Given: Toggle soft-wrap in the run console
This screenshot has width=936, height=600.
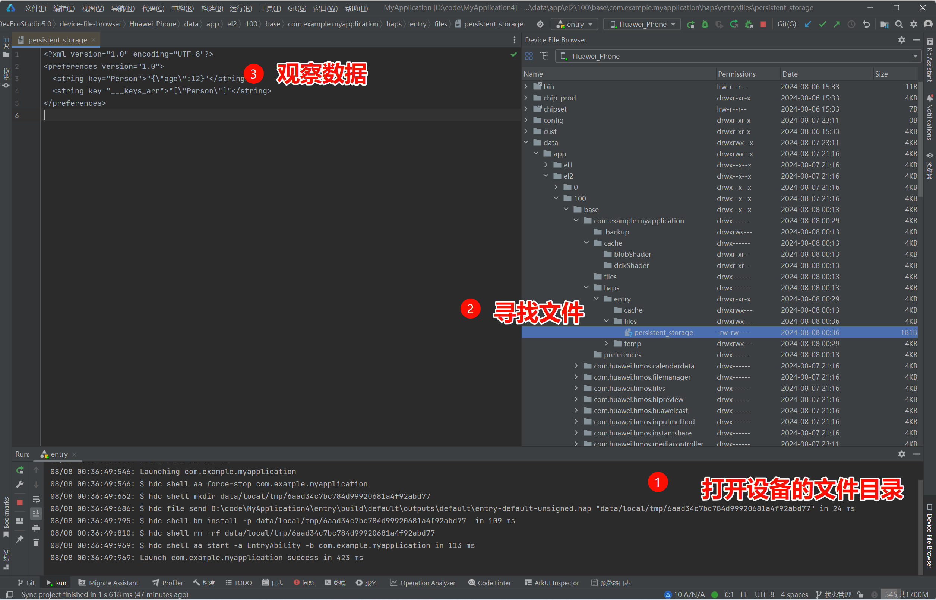Looking at the screenshot, I should [36, 499].
